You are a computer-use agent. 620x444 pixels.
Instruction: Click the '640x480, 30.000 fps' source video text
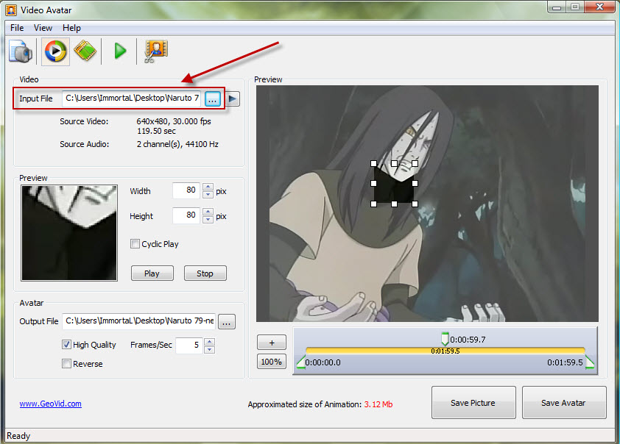point(174,121)
